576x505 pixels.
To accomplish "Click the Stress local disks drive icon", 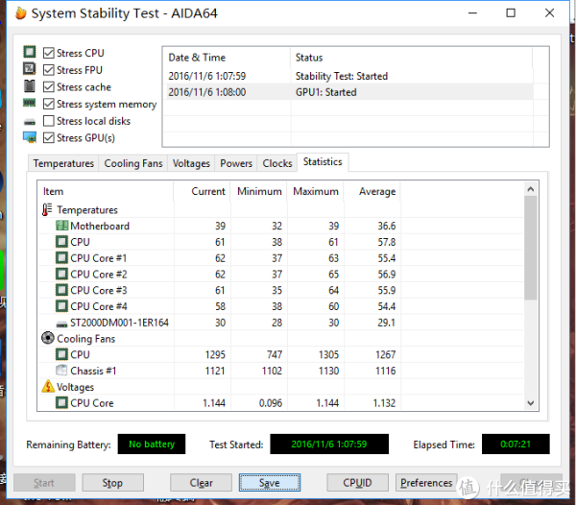I will [x=30, y=122].
